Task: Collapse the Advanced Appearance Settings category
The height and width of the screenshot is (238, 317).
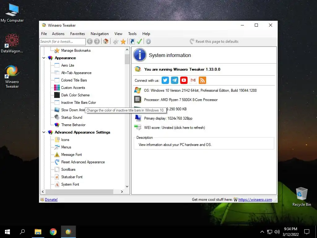Action: (x=44, y=132)
